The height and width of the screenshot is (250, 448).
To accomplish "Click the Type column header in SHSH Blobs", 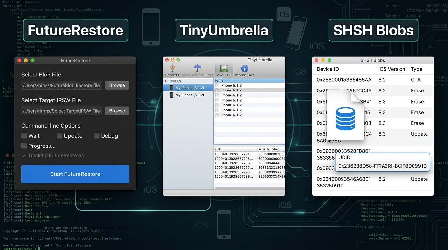I will click(416, 69).
